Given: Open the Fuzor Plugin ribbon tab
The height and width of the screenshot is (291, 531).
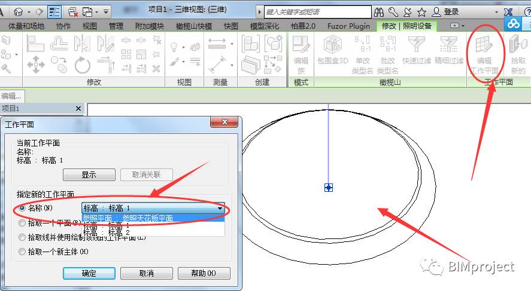Looking at the screenshot, I should tap(348, 26).
